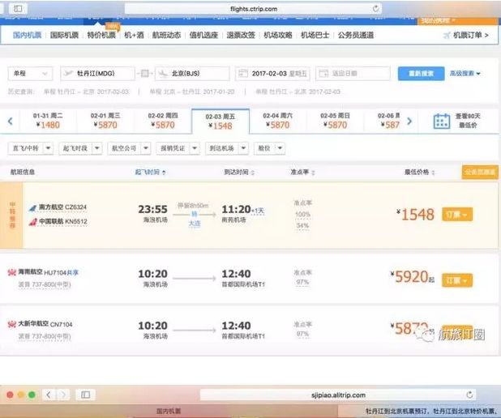Click the 南方航空 CZ6324 flight info
The image size is (501, 418).
(x=58, y=207)
